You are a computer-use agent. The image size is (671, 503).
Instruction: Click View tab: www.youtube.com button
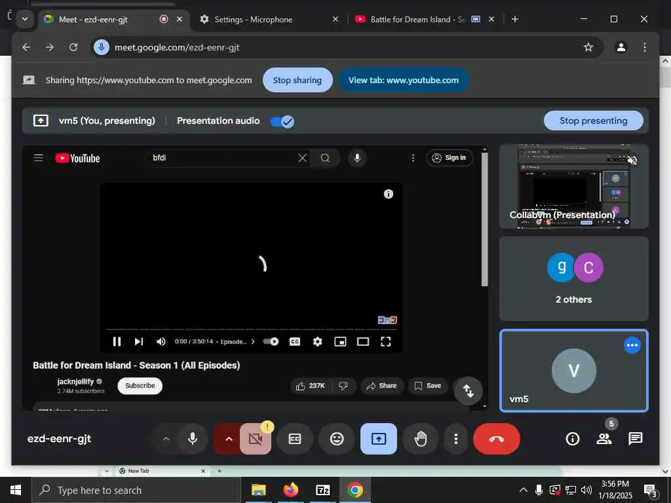point(404,80)
